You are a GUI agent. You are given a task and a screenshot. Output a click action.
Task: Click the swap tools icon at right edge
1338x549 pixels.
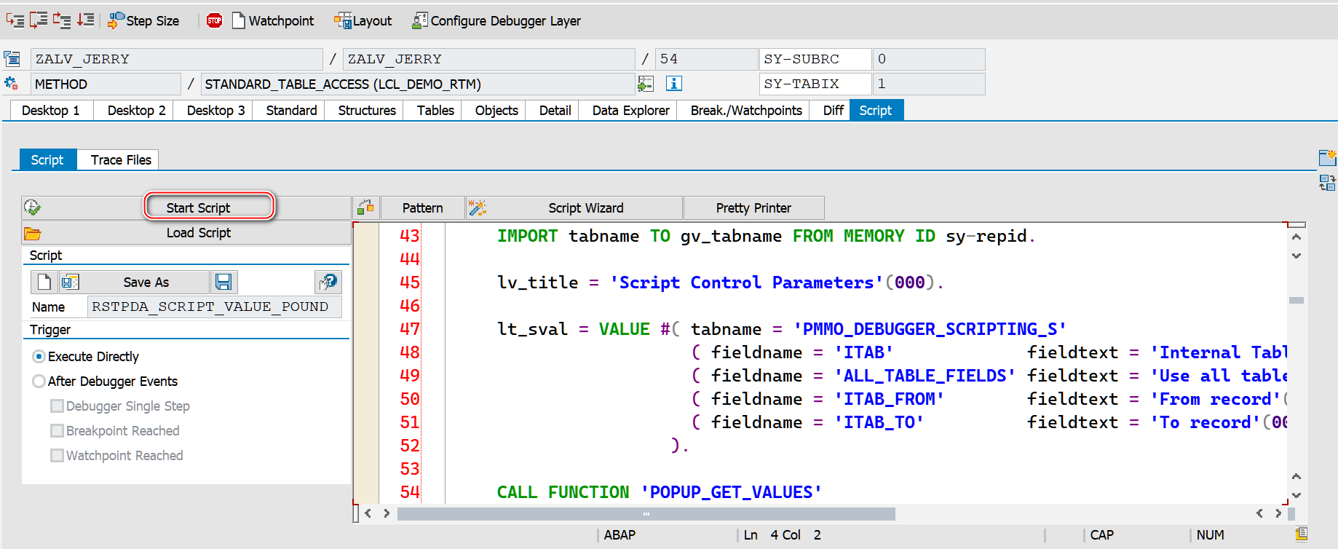point(1327,183)
